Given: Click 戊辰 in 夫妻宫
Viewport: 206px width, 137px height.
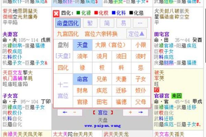Looking at the screenshot, I should tap(46, 40).
